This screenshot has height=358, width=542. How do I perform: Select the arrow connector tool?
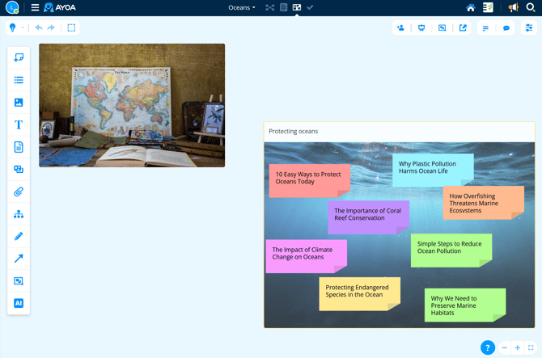19,259
